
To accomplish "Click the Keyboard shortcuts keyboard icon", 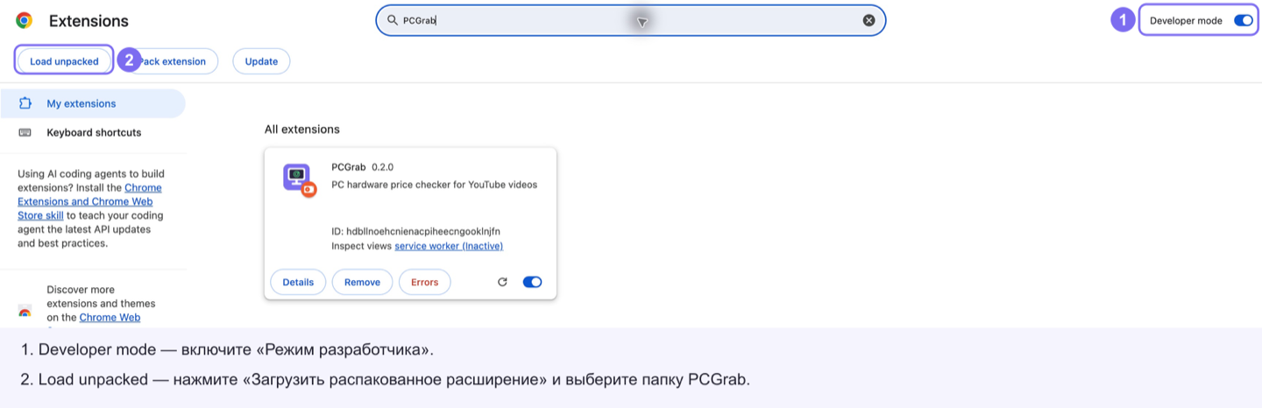I will coord(25,132).
